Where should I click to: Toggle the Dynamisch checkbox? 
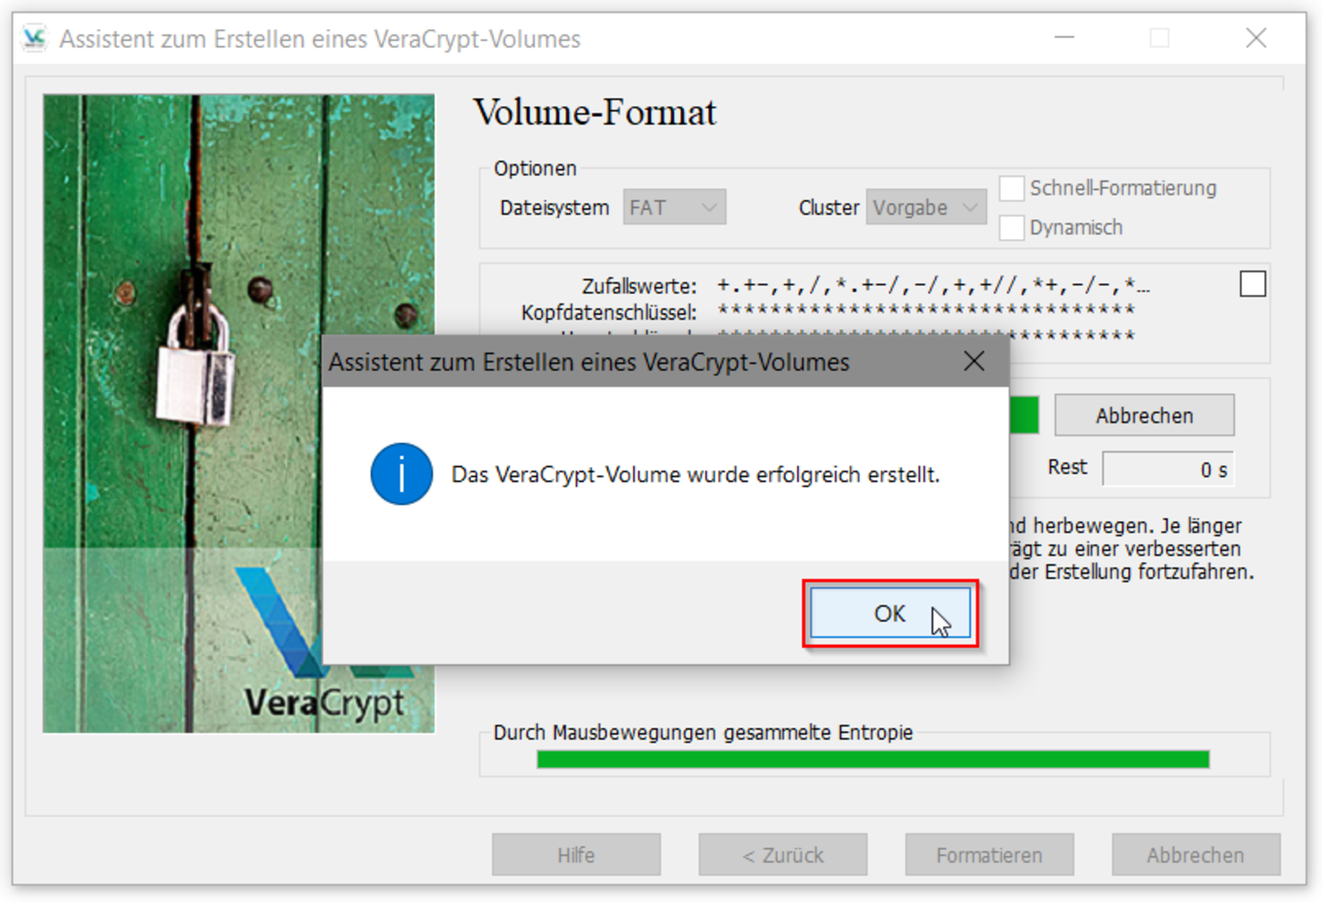[x=1012, y=228]
